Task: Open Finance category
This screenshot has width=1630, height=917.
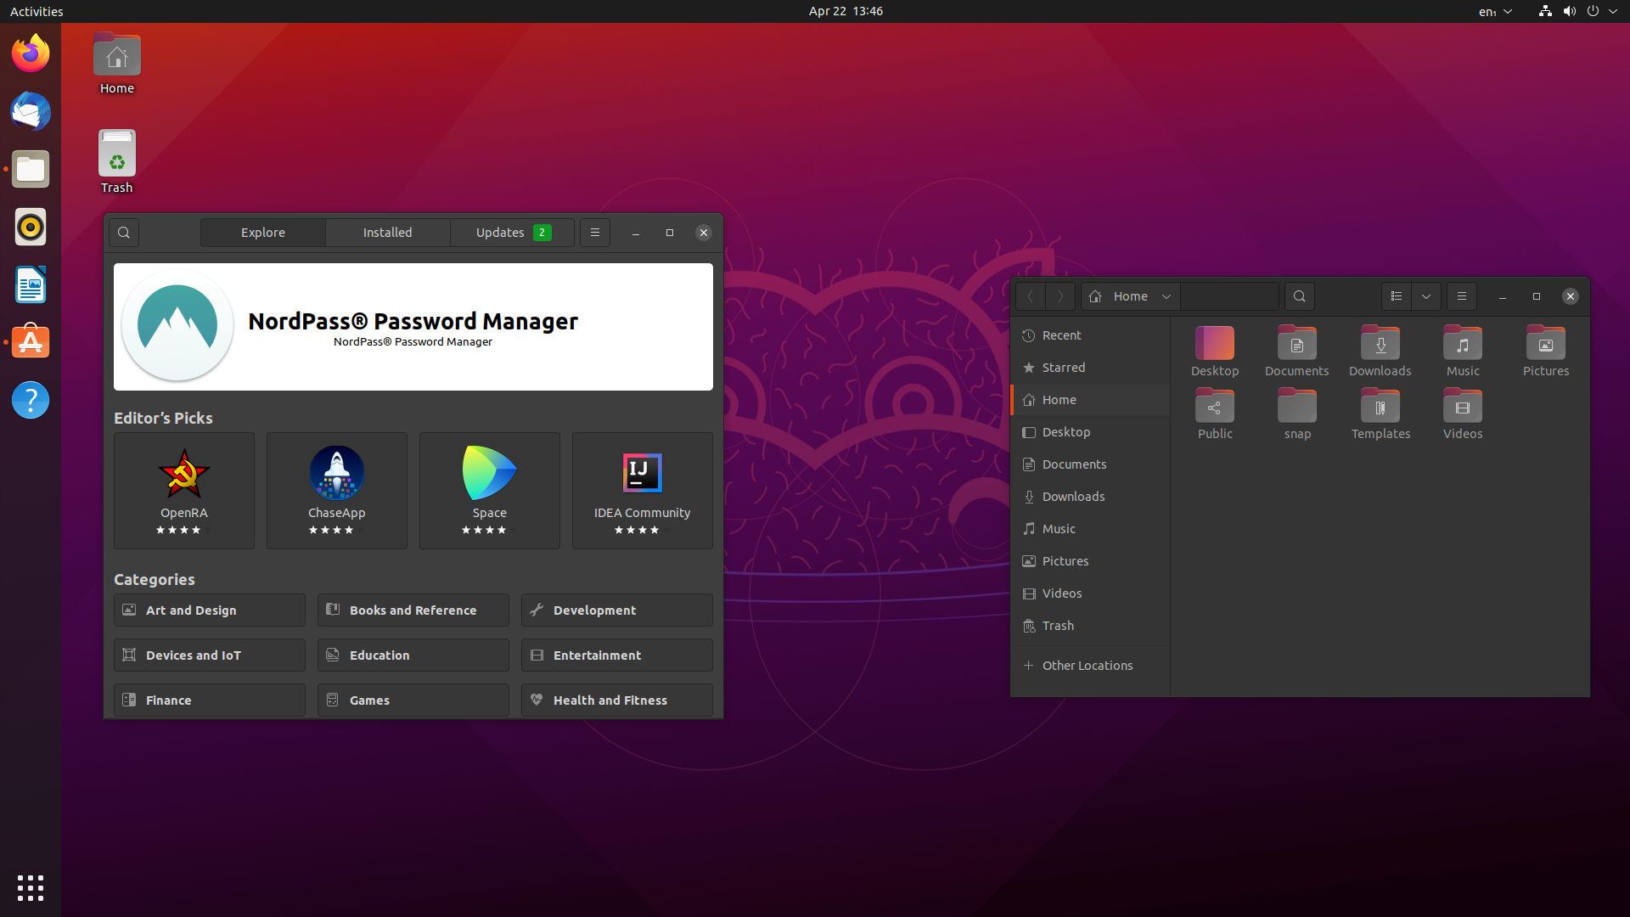Action: [210, 700]
